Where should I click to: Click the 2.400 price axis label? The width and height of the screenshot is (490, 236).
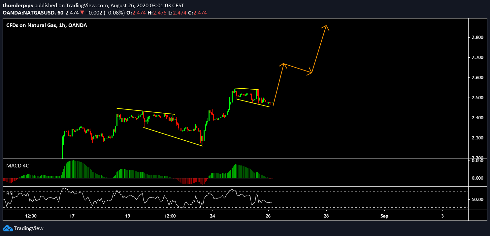tap(477, 118)
